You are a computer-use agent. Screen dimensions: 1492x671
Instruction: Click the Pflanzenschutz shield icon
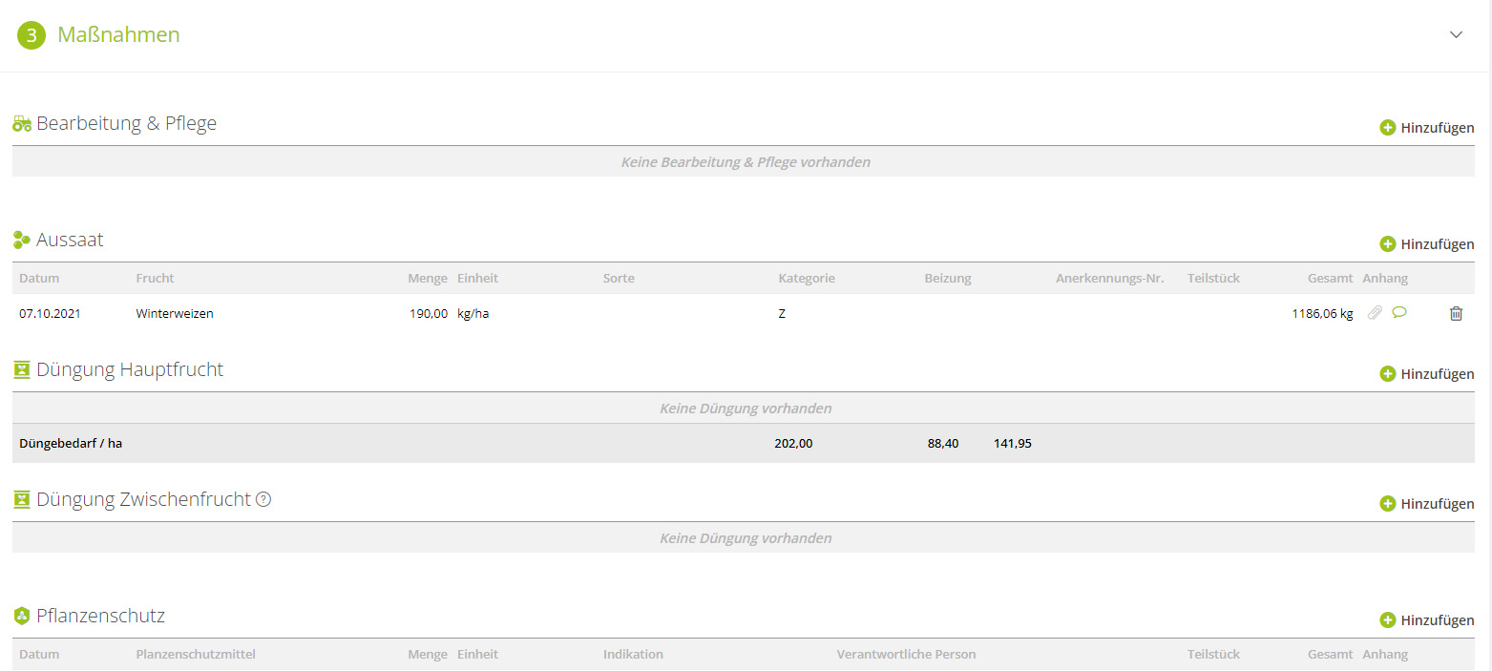point(22,617)
